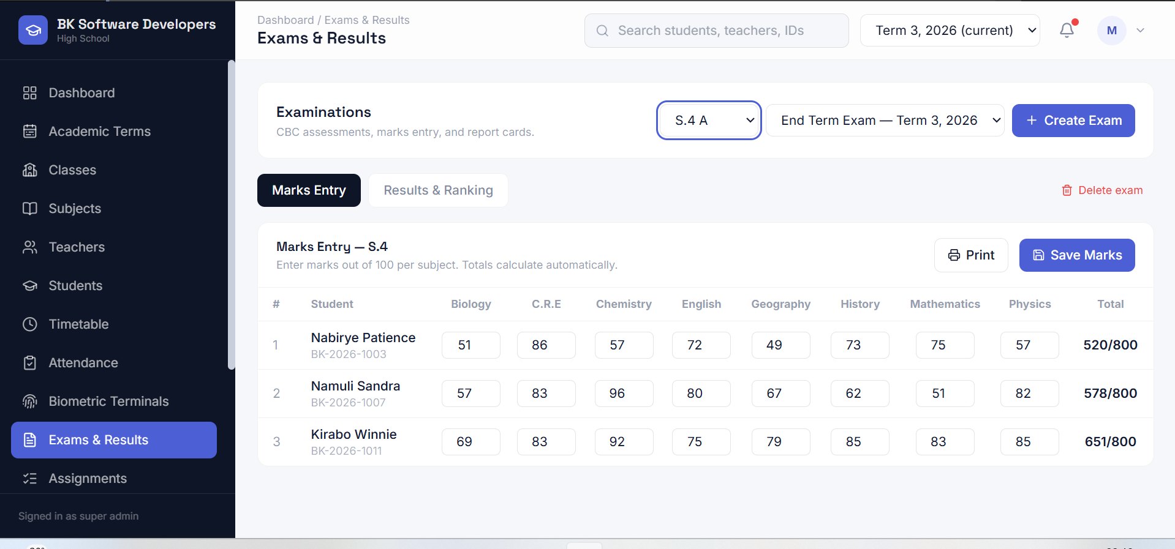
Task: Switch to the Marks Entry tab
Action: (309, 190)
